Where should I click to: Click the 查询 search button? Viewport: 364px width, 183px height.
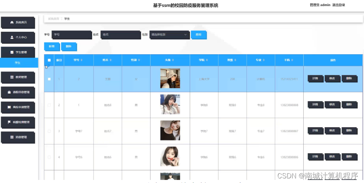[x=199, y=35]
